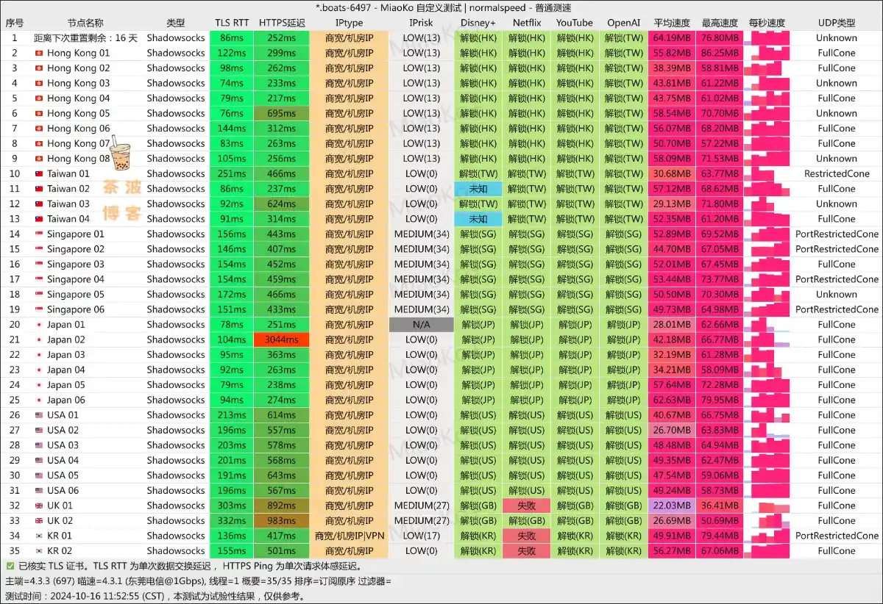
Task: Click the Korea flag icon next to KR 01
Action: (x=40, y=535)
